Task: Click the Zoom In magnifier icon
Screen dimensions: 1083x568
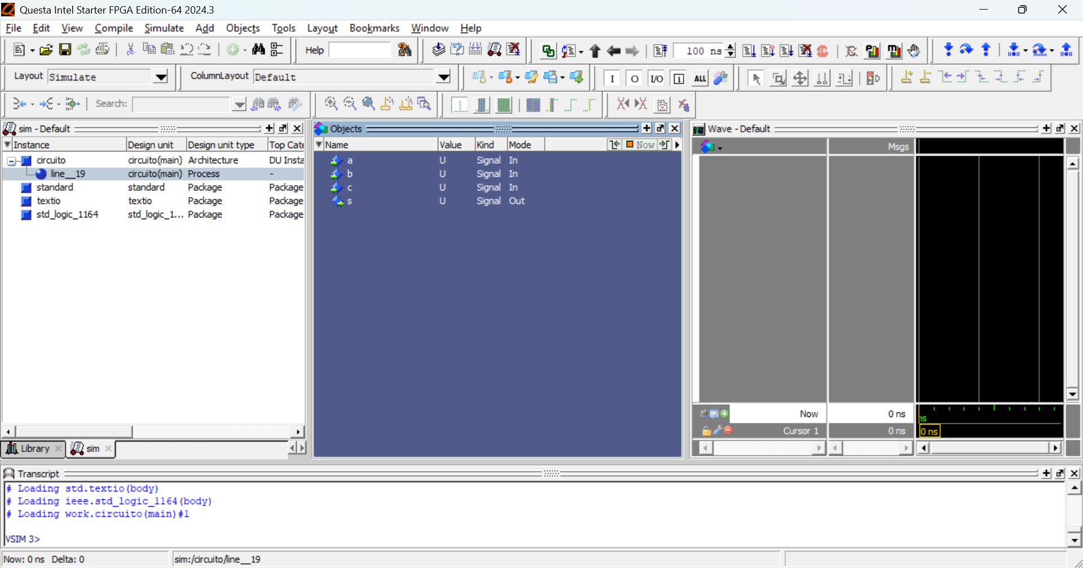Action: coord(331,104)
